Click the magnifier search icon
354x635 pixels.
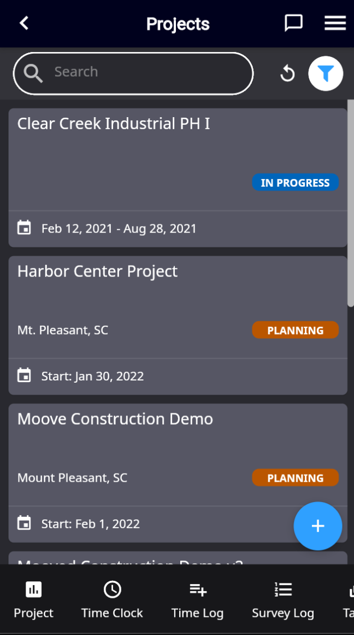point(33,74)
